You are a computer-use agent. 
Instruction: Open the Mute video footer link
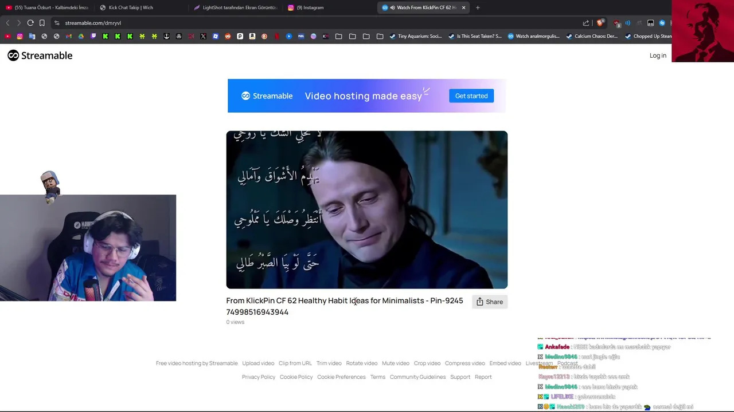click(396, 363)
